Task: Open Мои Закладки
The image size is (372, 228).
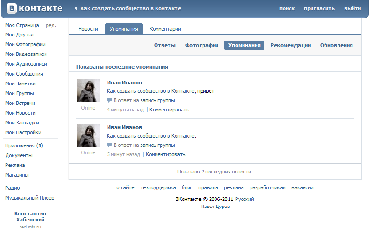Action: click(x=22, y=123)
